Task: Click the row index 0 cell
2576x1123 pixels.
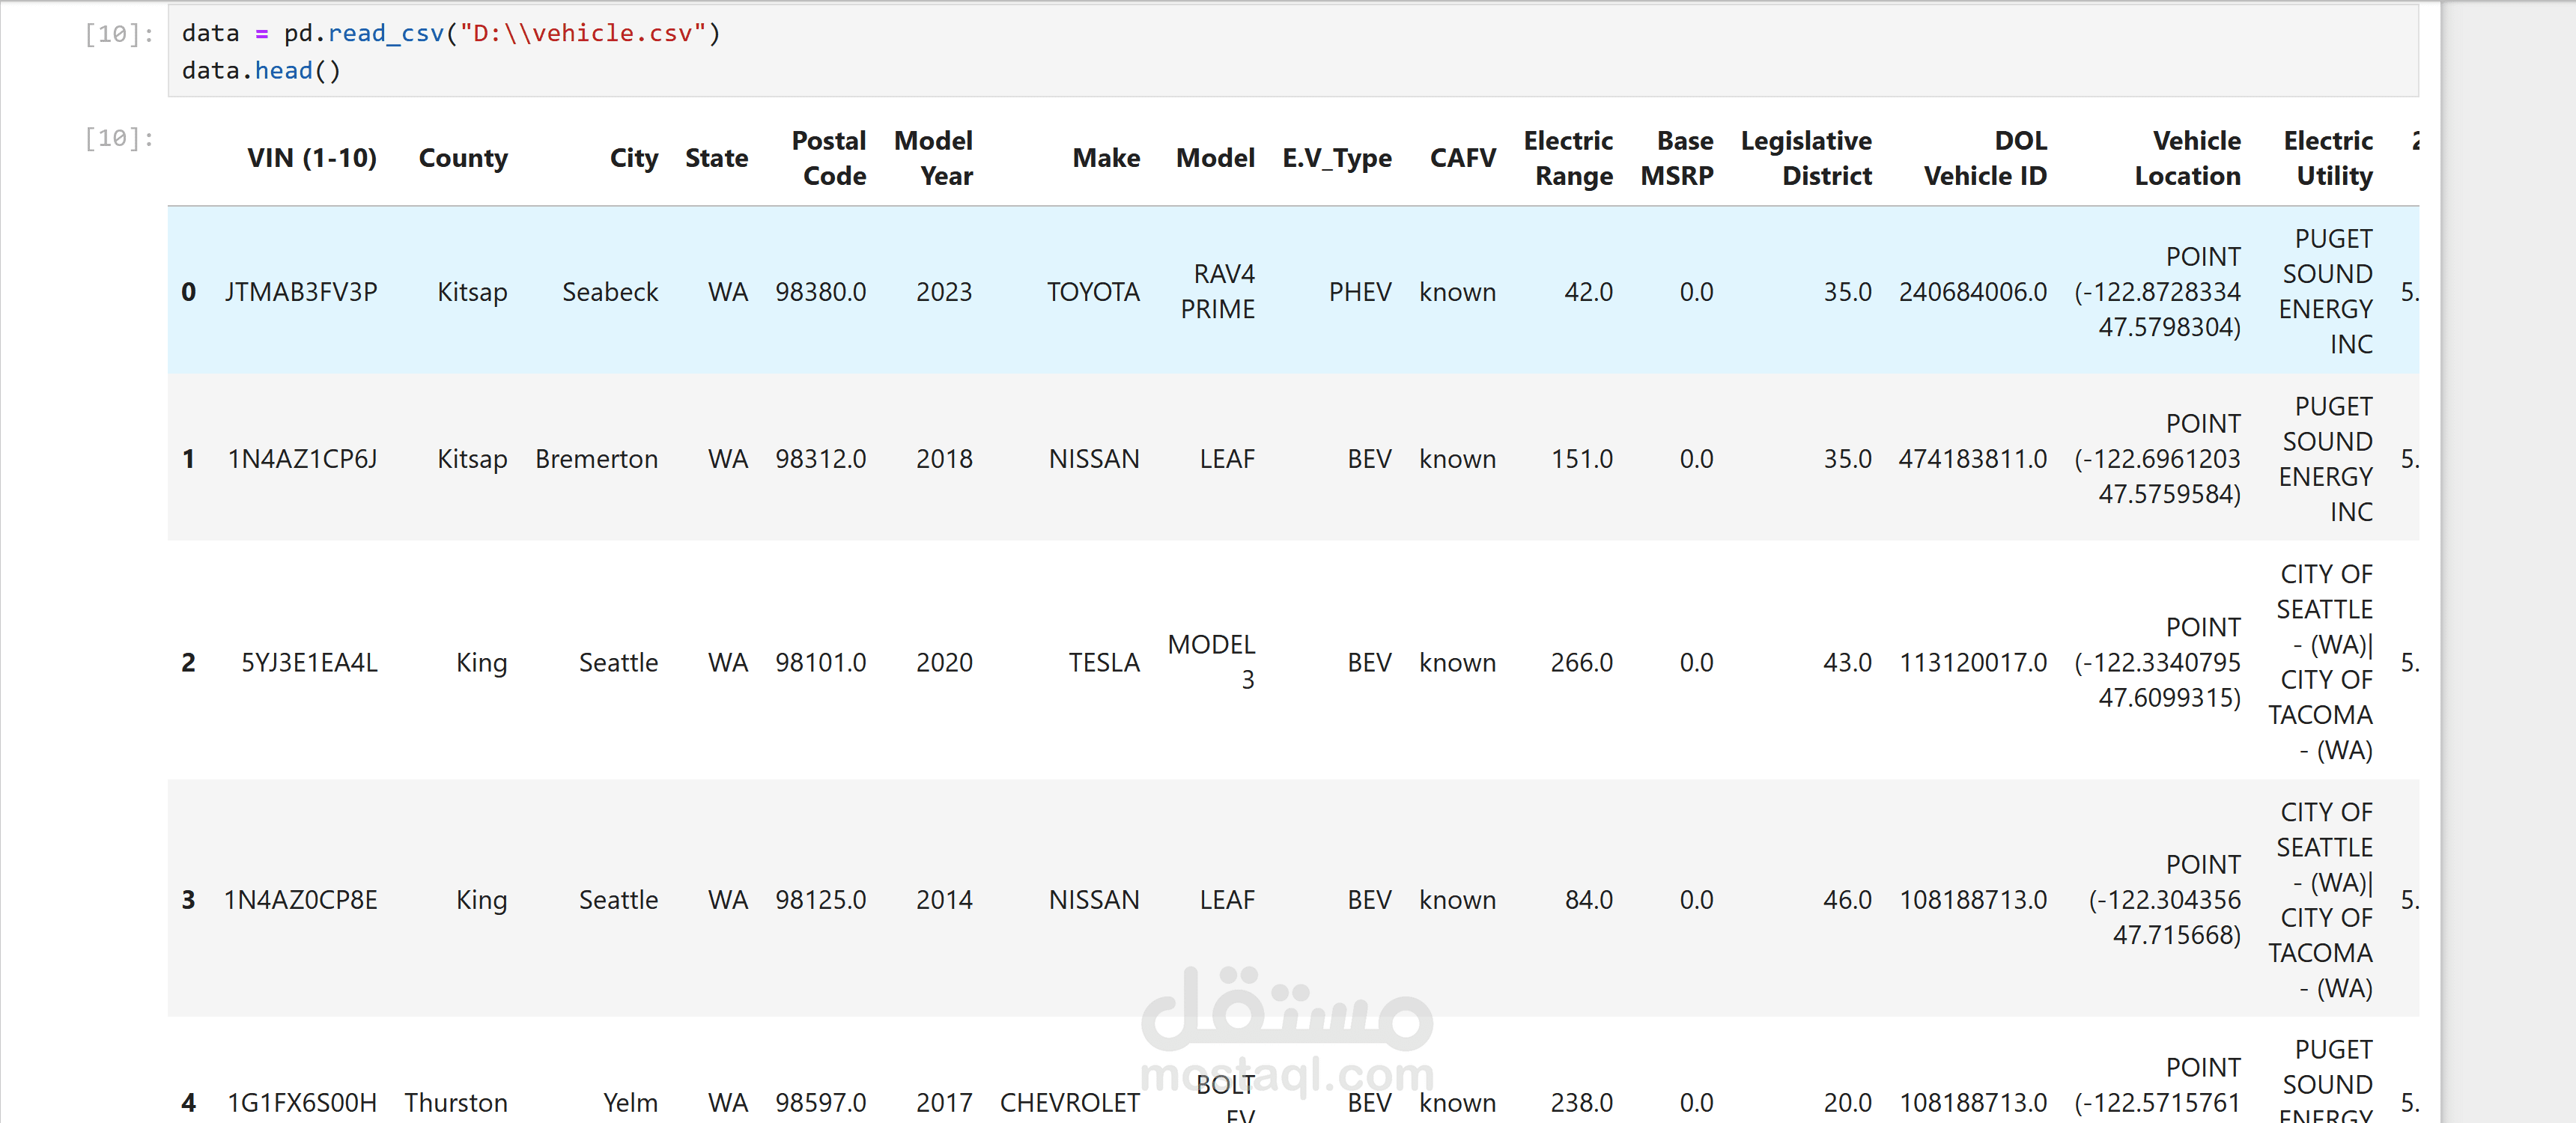Action: click(x=188, y=292)
